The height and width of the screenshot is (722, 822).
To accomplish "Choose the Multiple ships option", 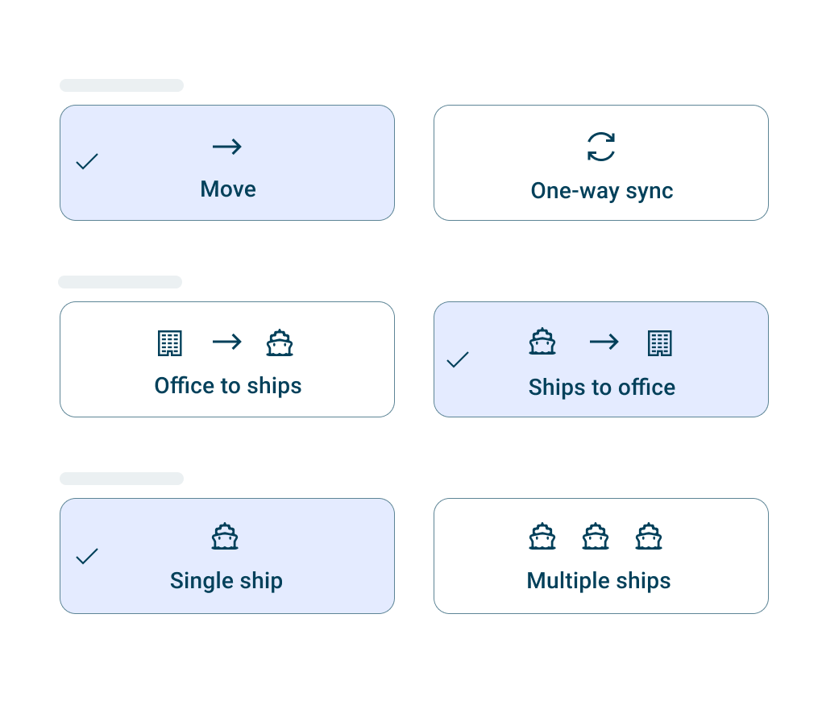I will (x=599, y=581).
